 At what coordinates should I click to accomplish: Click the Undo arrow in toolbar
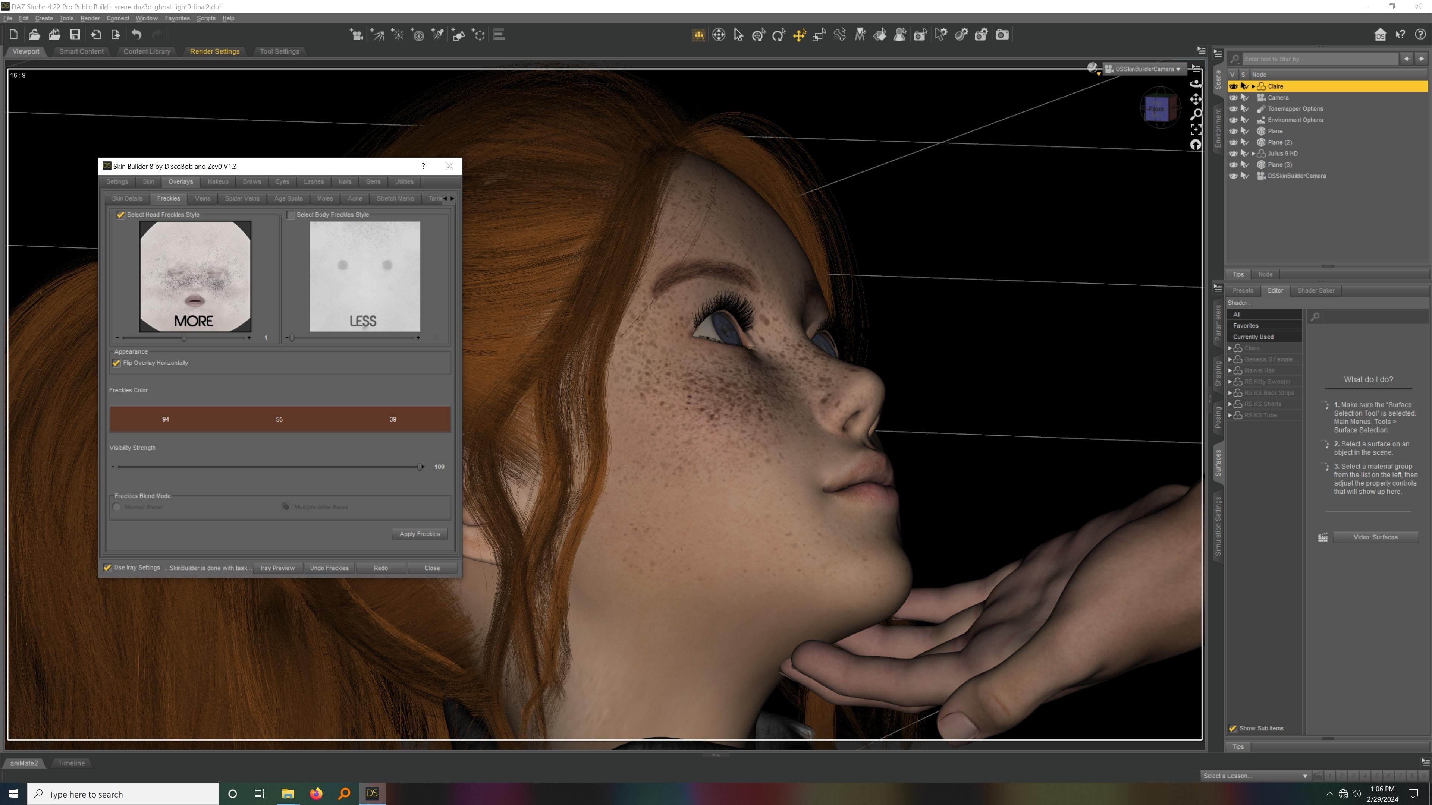136,34
